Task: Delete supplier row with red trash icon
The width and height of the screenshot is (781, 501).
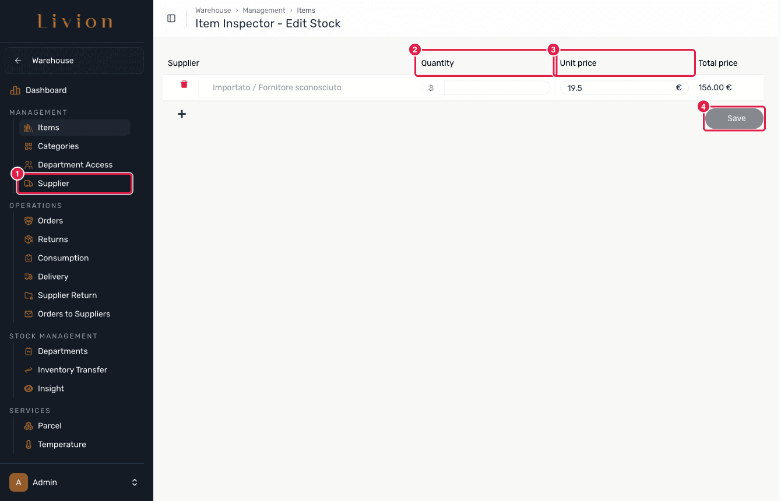Action: click(184, 84)
